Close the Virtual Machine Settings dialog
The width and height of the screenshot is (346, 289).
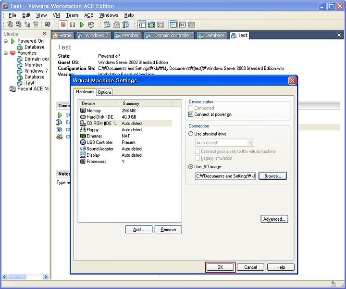click(292, 81)
